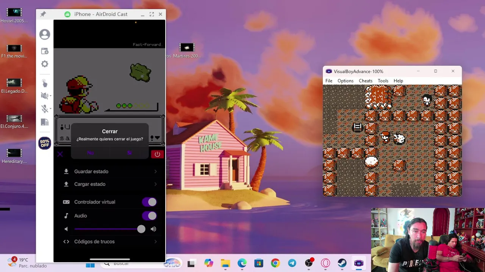Open the weather widget showing 19°C
This screenshot has width=485, height=272.
[x=27, y=263]
